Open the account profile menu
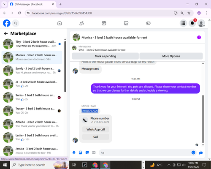 click(x=201, y=23)
